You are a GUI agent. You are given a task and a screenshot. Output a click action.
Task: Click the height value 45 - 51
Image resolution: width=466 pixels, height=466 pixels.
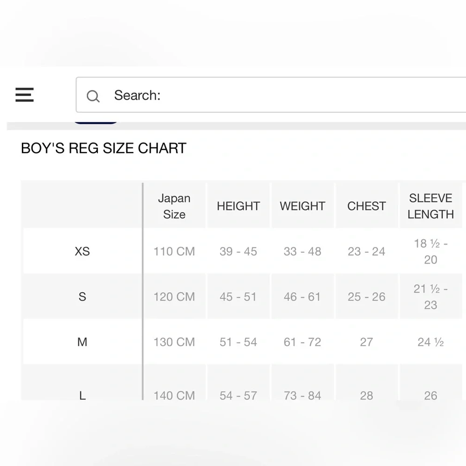click(x=238, y=296)
